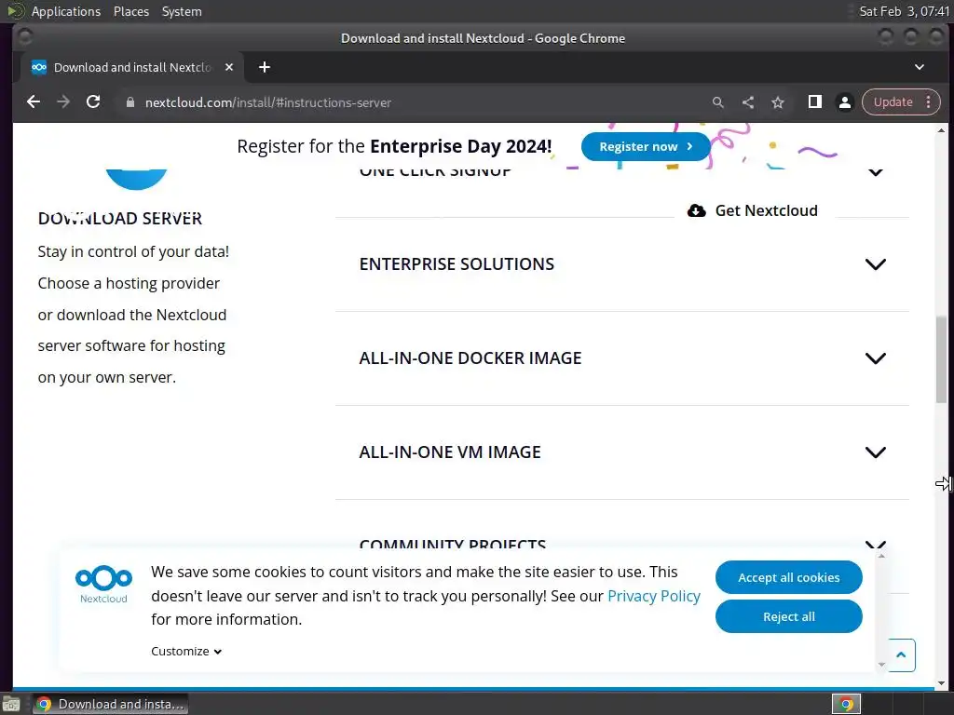954x715 pixels.
Task: Click the Chrome icon in system tray
Action: point(846,704)
